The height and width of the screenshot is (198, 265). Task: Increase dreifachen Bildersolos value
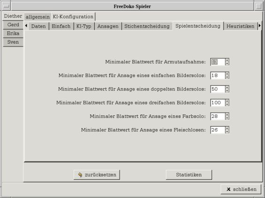coord(227,101)
